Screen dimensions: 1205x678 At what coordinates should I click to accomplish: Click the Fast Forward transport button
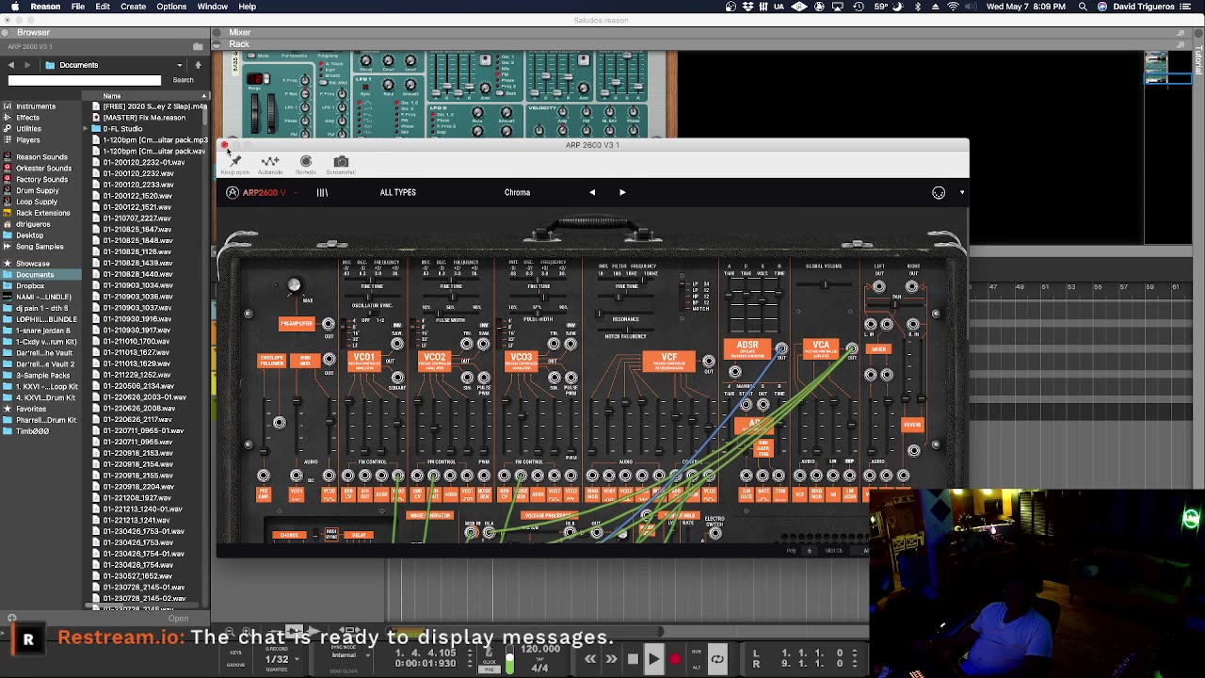point(611,659)
